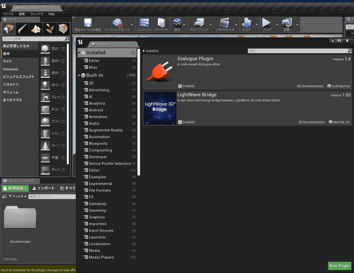354x273 pixels.
Task: Open the Filters dropdown in Content Browser
Action: (x=18, y=196)
